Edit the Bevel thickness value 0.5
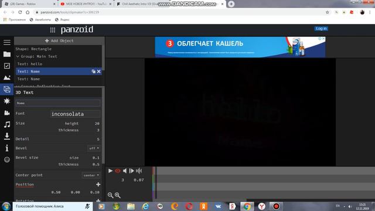 pyautogui.click(x=96, y=165)
